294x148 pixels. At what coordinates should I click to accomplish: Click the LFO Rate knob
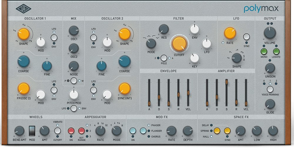pyautogui.click(x=230, y=33)
